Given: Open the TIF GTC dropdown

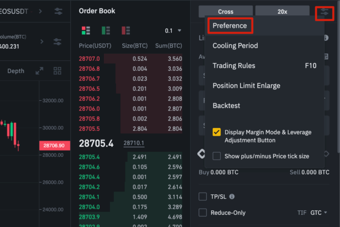Looking at the screenshot, I should pyautogui.click(x=317, y=213).
